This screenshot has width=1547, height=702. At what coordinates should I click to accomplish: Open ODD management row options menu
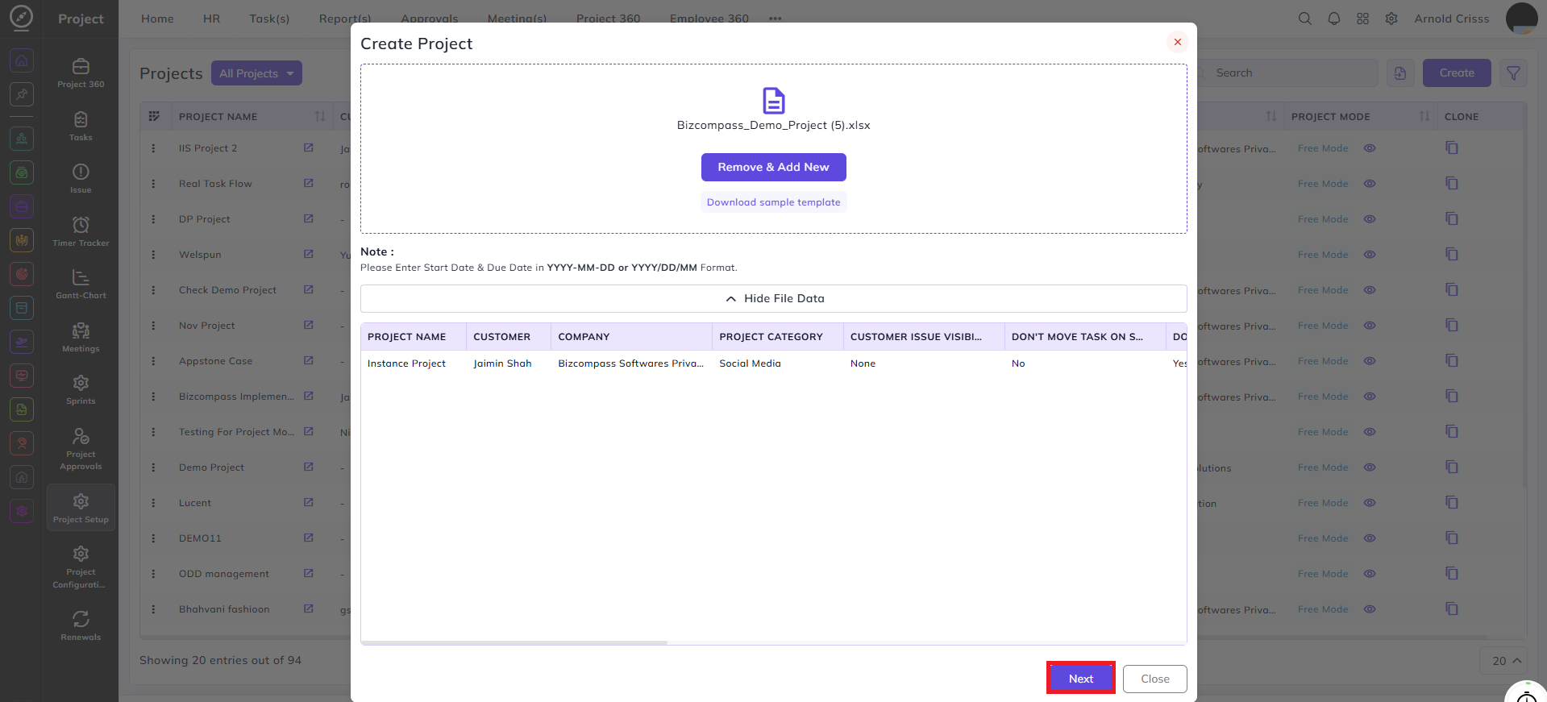[153, 574]
